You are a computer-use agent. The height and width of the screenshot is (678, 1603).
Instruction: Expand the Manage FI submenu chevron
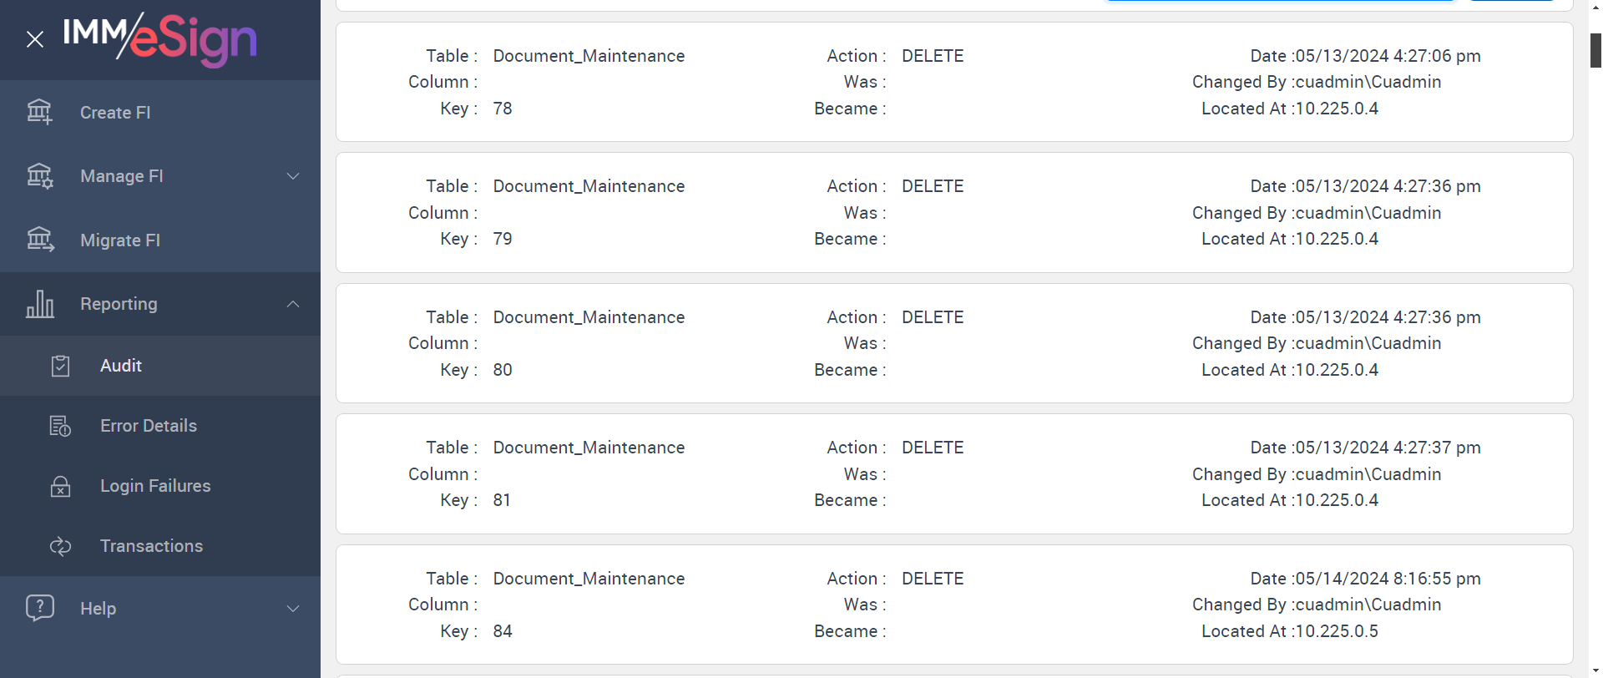(293, 176)
